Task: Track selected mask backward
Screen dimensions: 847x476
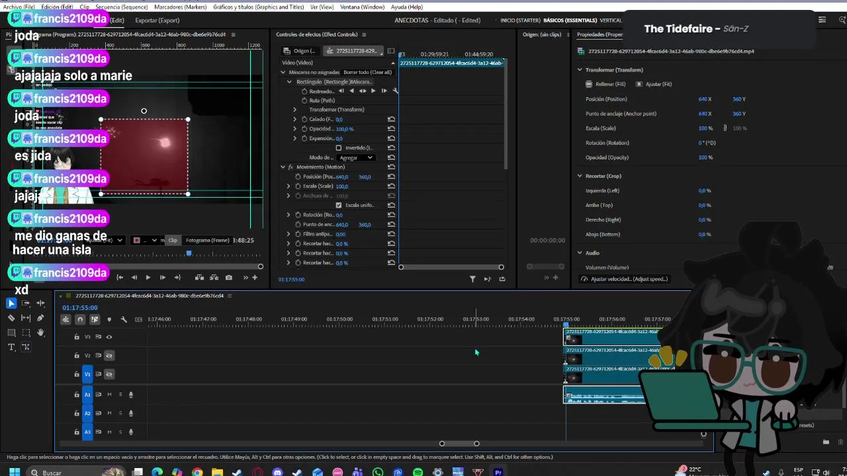Action: (351, 91)
